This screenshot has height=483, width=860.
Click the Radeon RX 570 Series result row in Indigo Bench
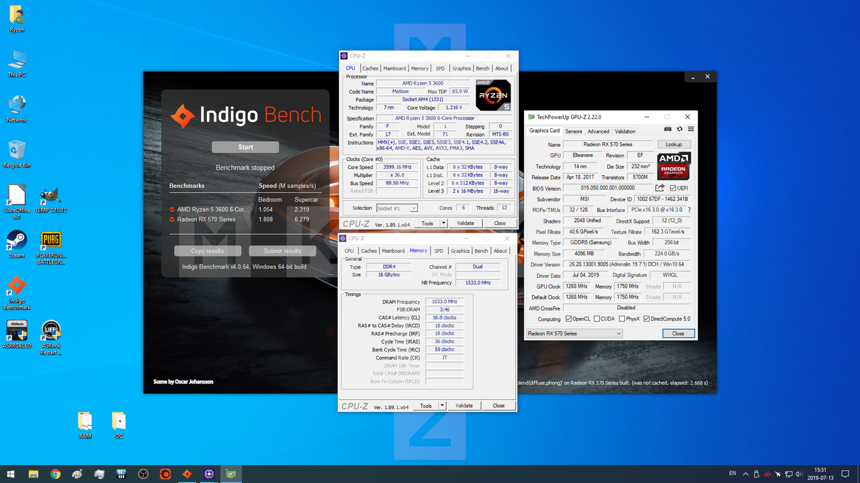244,219
